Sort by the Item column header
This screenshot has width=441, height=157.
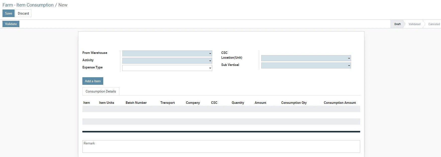[x=87, y=103]
